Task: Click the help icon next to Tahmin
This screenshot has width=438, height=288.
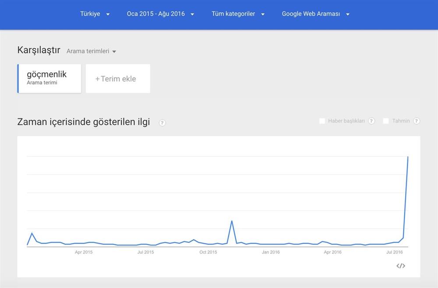Action: tap(417, 121)
